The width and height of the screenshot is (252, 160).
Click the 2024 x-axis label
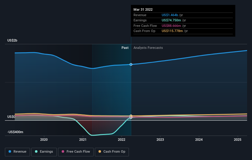pos(199,140)
